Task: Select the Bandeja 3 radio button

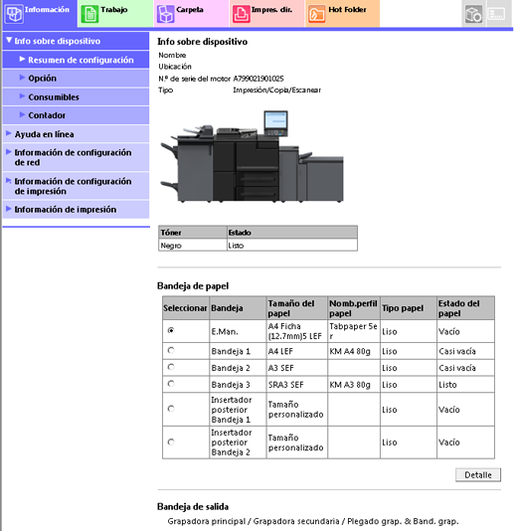Action: pyautogui.click(x=171, y=384)
